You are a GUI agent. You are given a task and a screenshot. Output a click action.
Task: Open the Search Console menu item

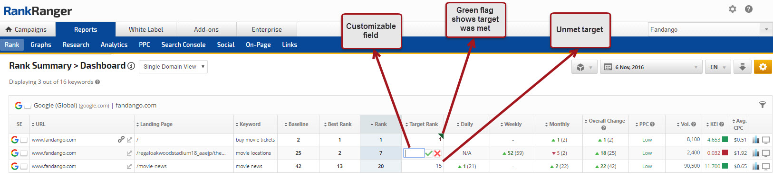tap(184, 45)
